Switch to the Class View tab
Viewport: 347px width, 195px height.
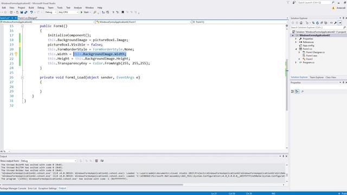click(x=331, y=77)
